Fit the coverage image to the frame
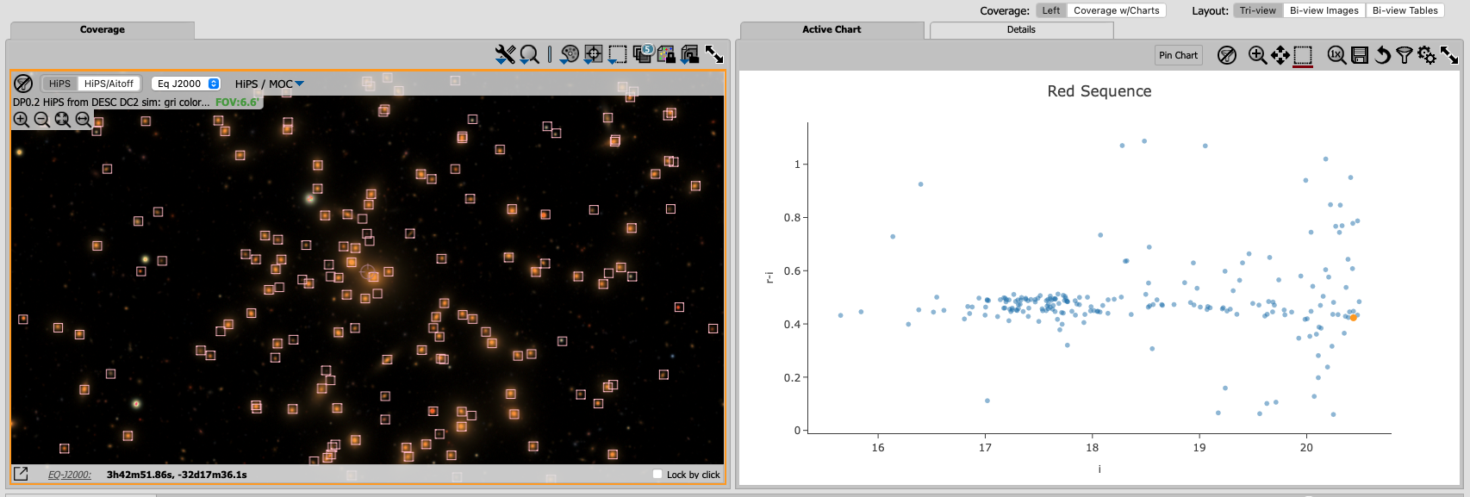The image size is (1470, 497). point(62,120)
